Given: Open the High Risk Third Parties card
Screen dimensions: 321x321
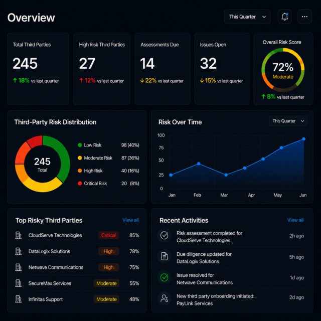Looking at the screenshot, I should [x=102, y=69].
